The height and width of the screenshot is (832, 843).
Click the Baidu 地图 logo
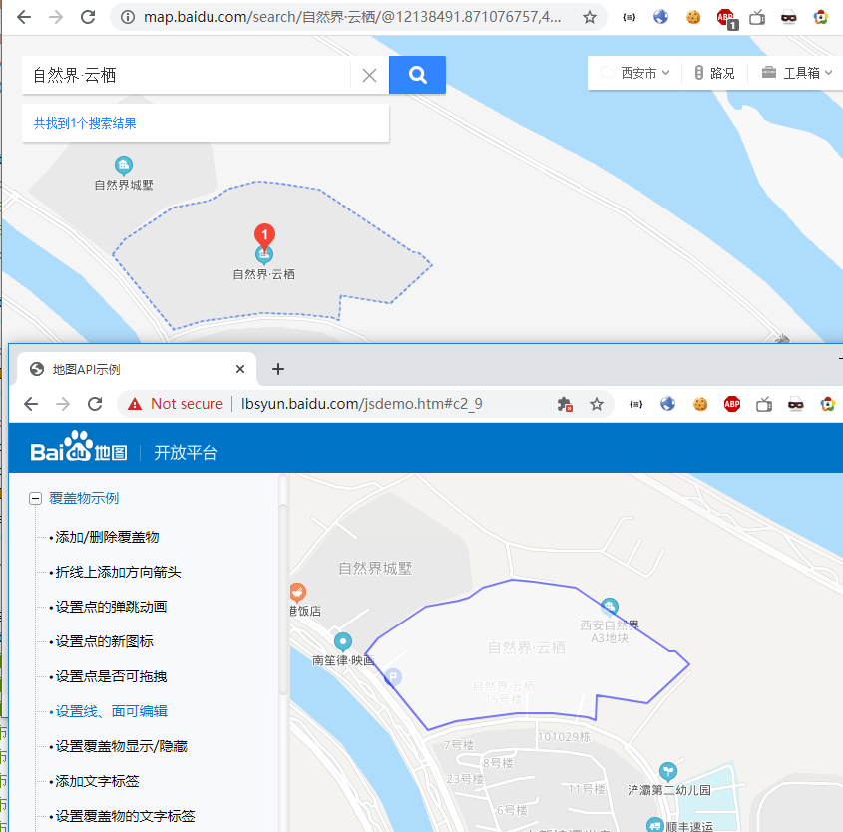[79, 447]
